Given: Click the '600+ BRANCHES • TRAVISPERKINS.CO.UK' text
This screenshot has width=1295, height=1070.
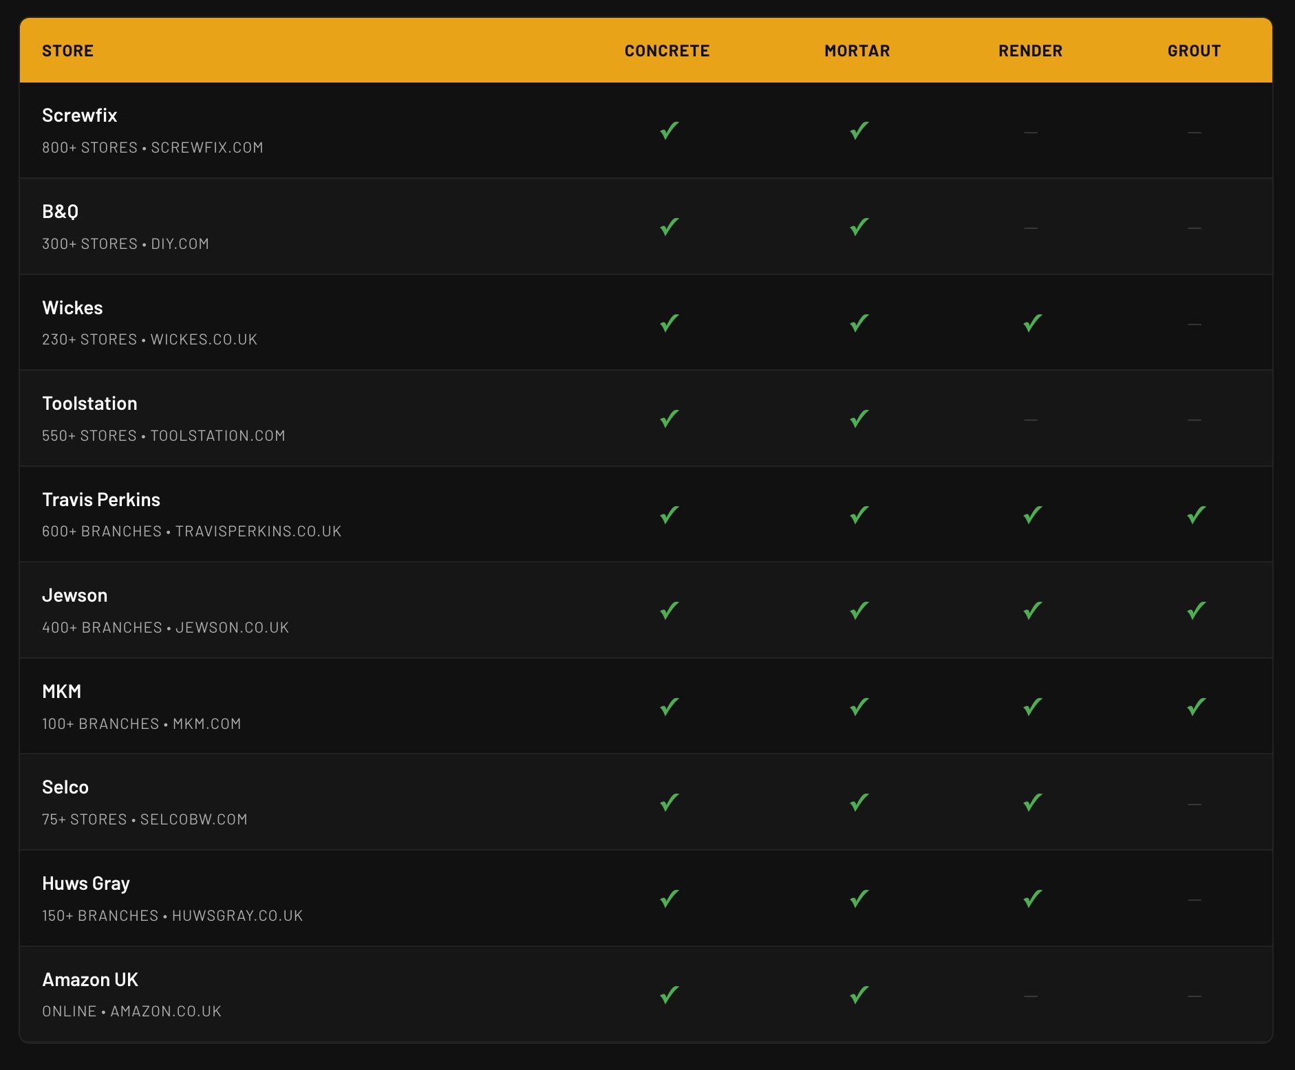Looking at the screenshot, I should (192, 532).
